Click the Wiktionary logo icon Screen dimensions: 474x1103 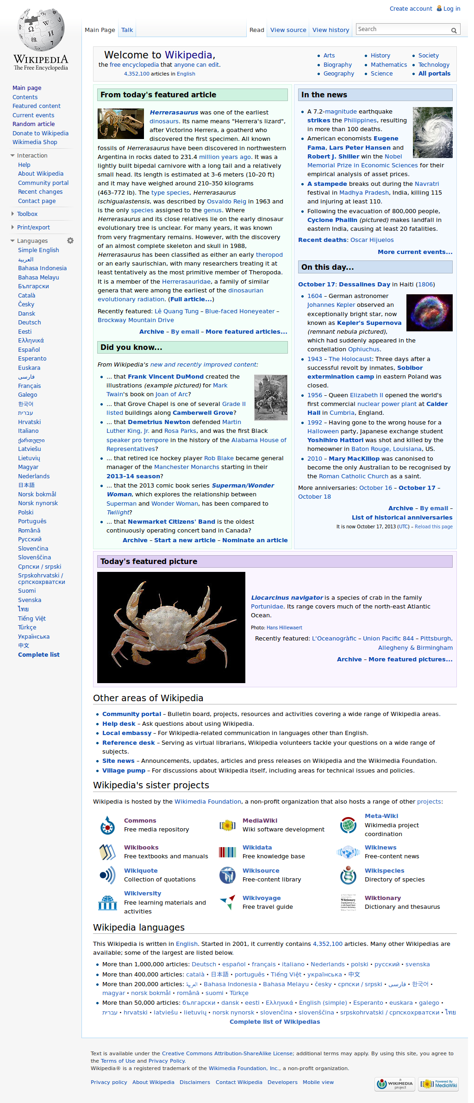tap(348, 902)
